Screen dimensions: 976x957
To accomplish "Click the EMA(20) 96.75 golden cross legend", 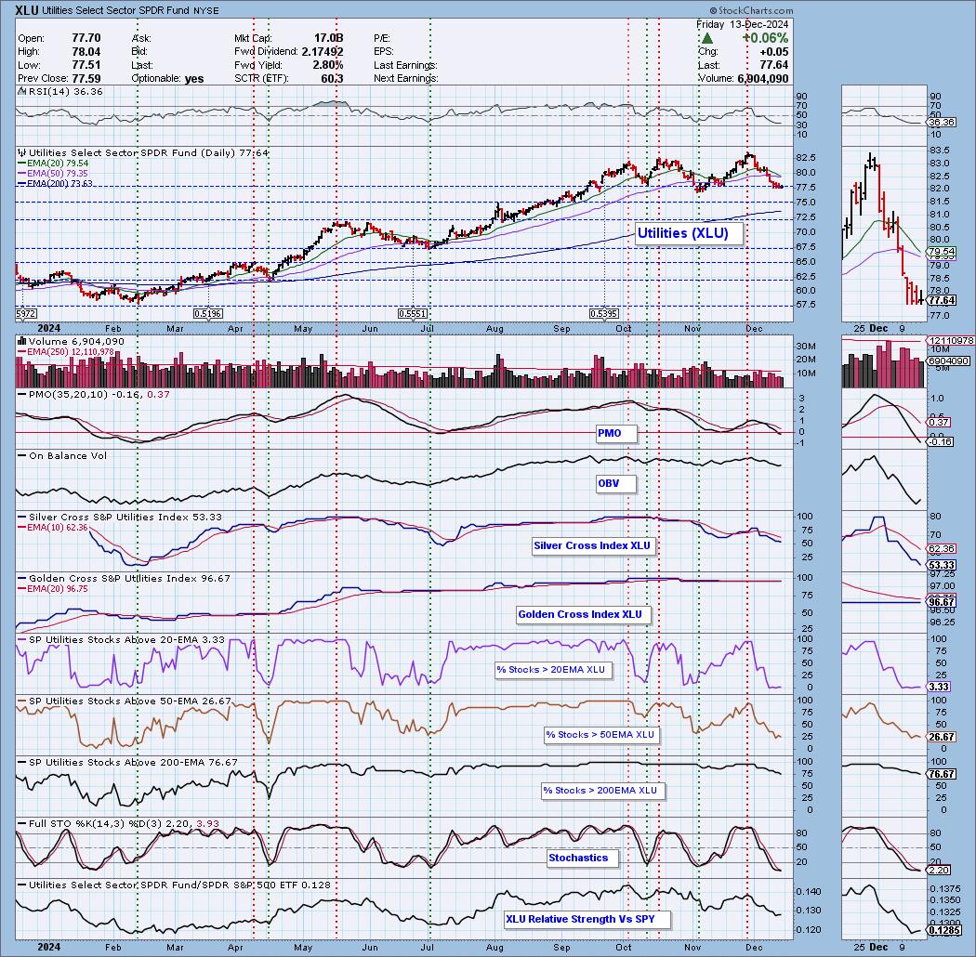I will [54, 589].
